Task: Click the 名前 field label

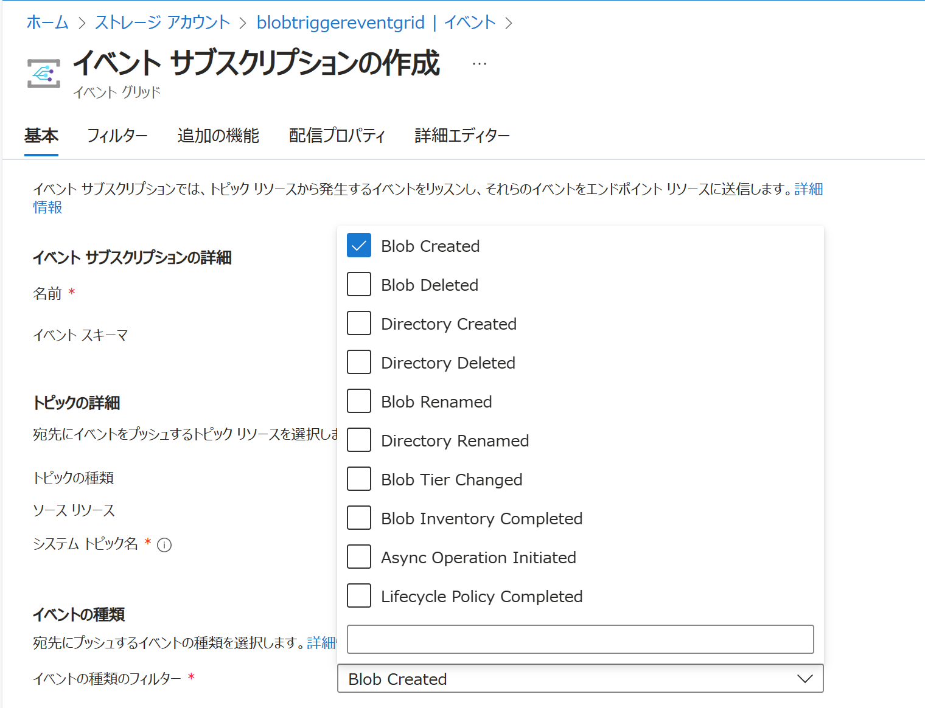Action: (47, 294)
